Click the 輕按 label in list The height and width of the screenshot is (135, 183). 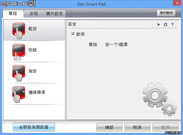pos(33,29)
